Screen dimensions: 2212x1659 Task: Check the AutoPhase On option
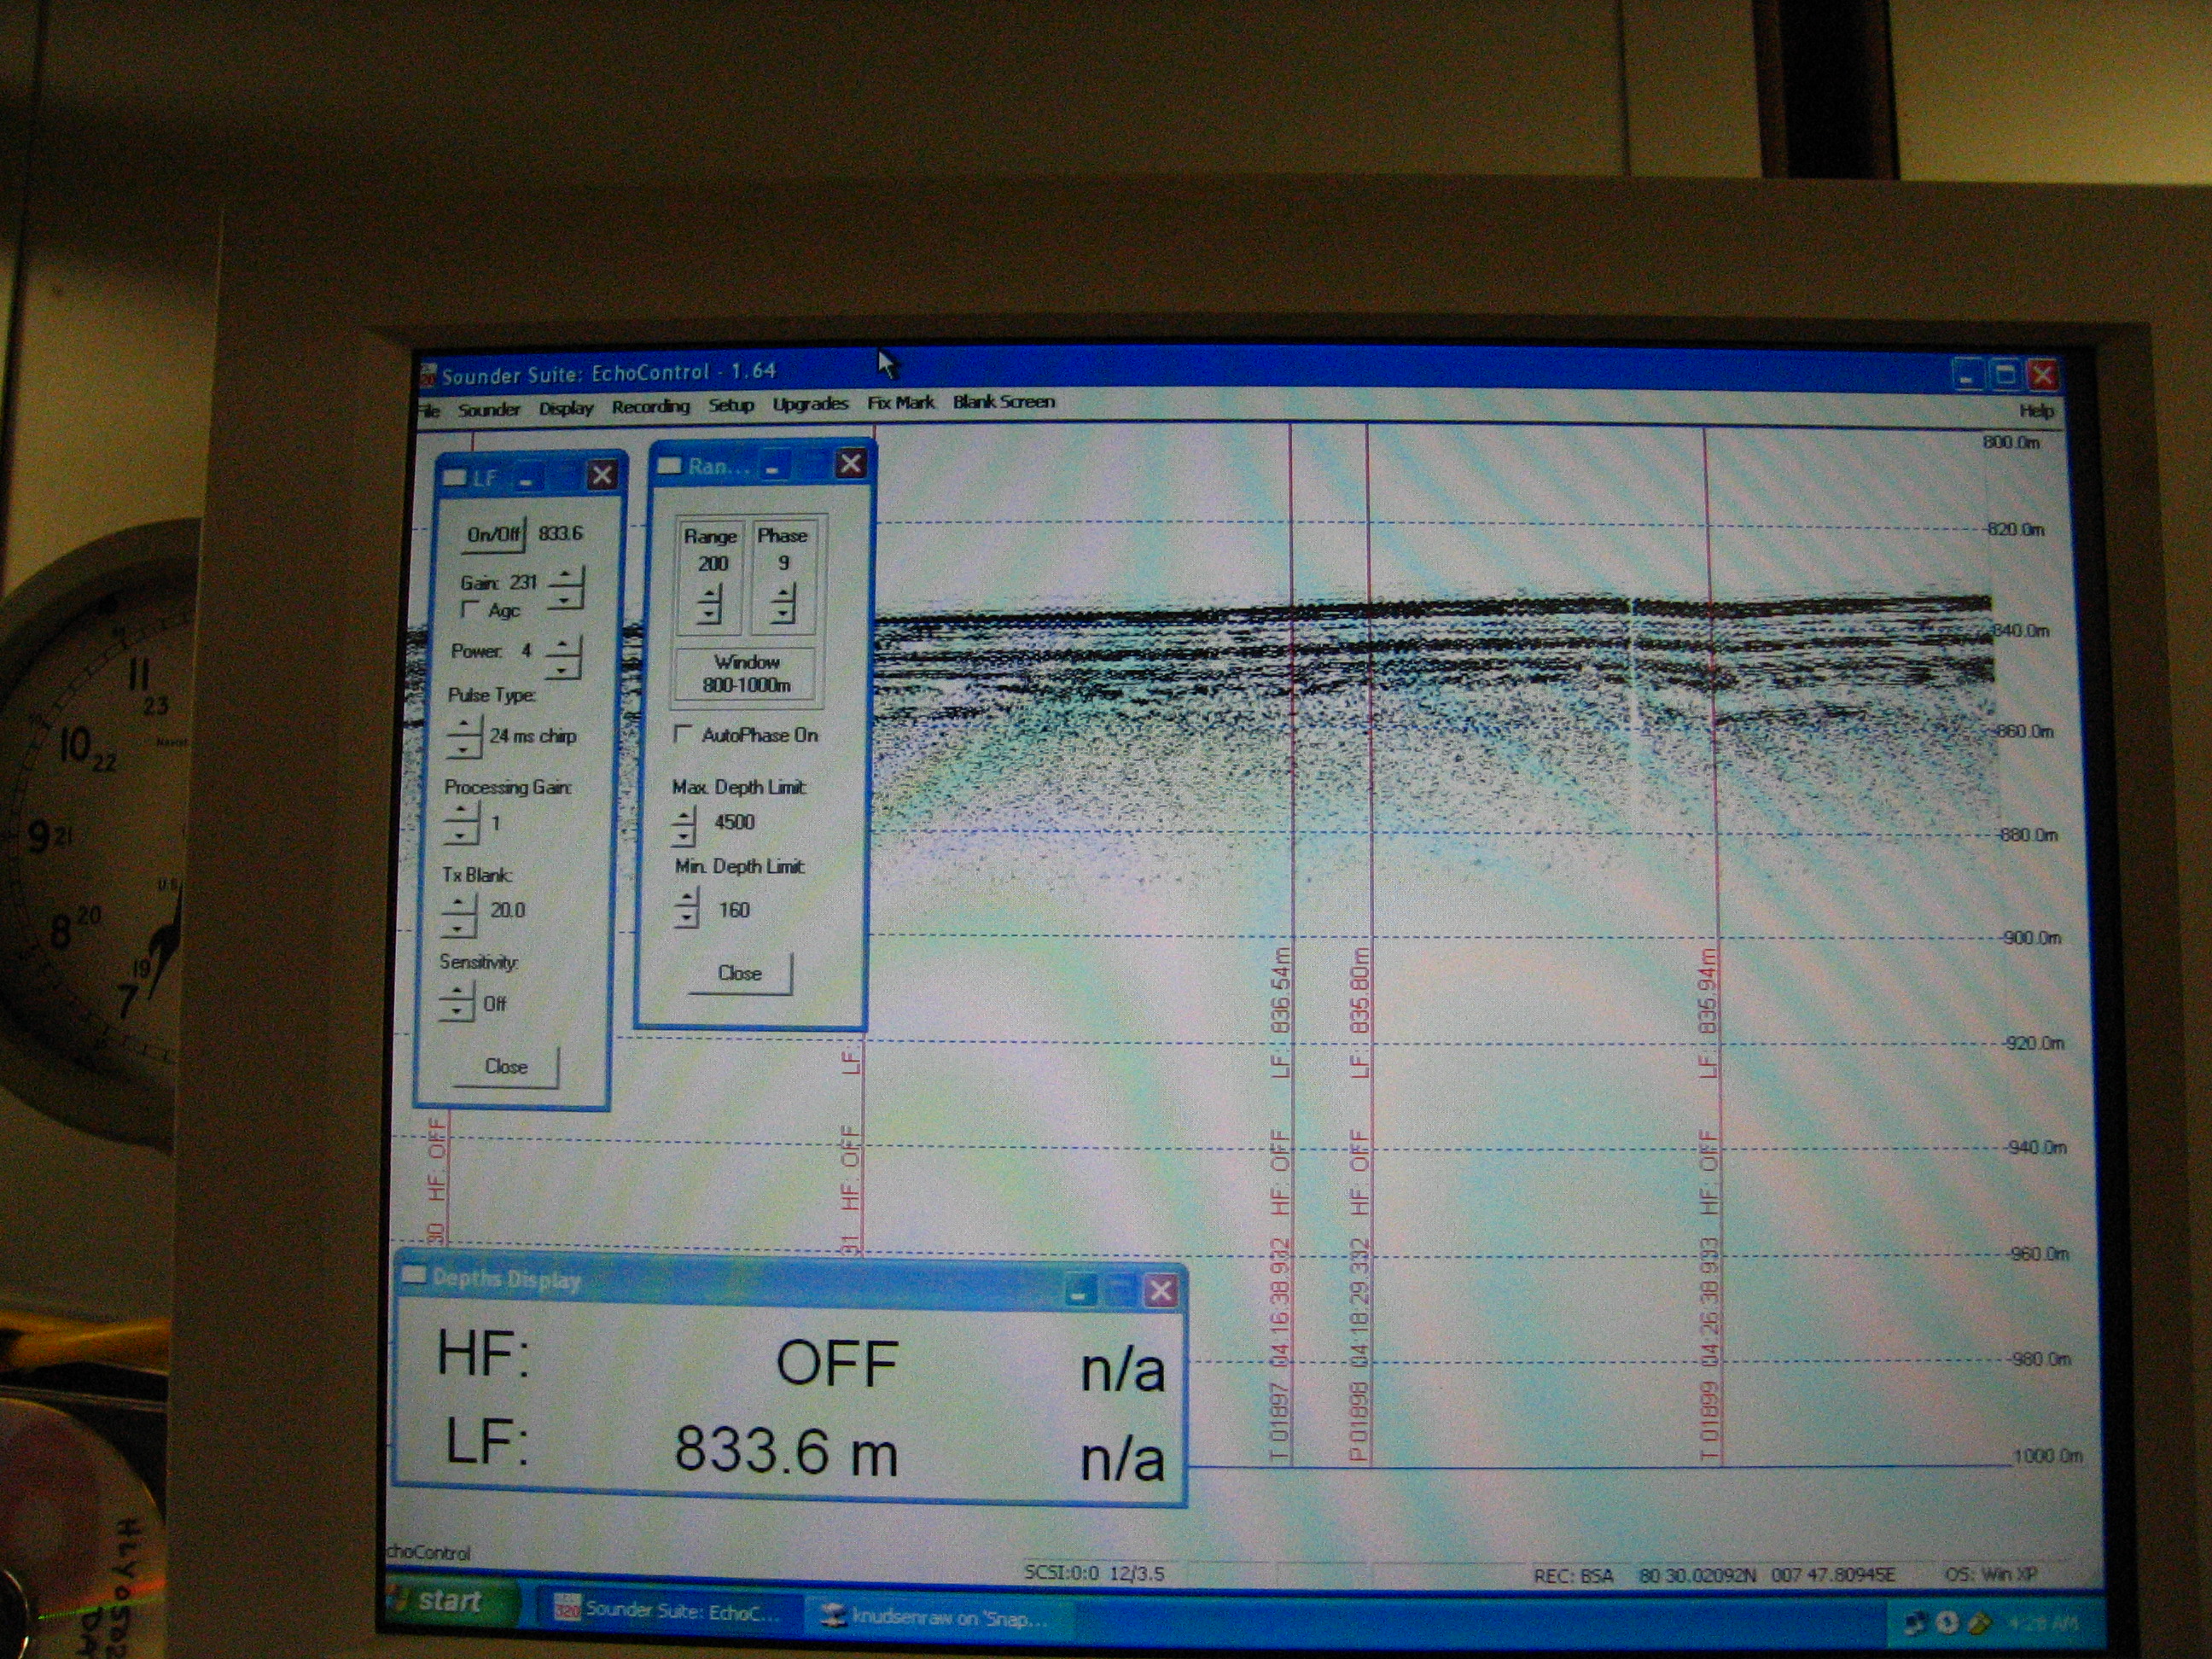tap(683, 734)
